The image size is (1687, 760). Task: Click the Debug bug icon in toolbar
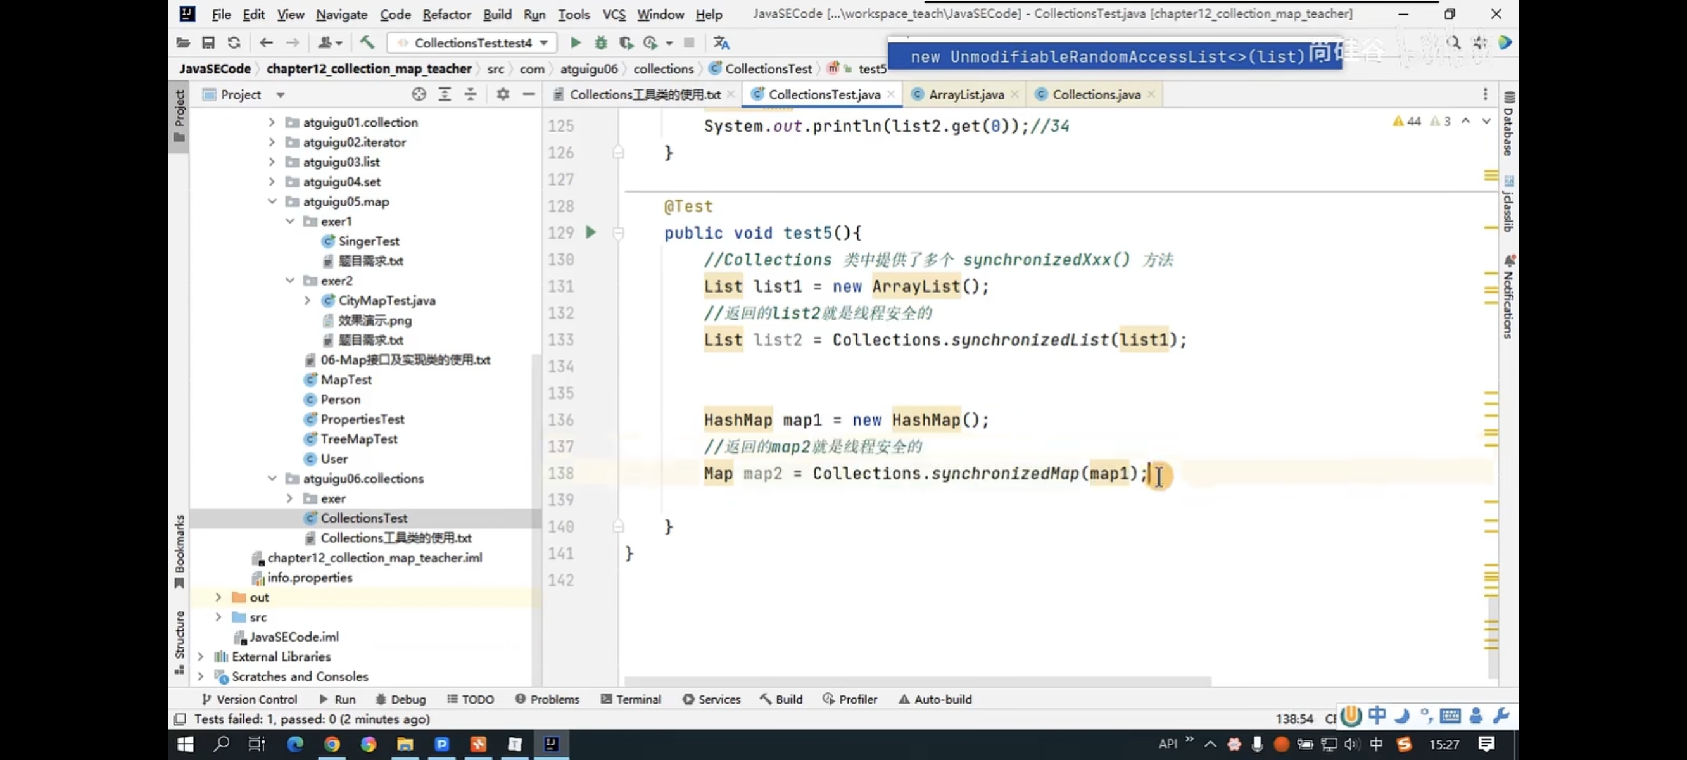pyautogui.click(x=600, y=42)
